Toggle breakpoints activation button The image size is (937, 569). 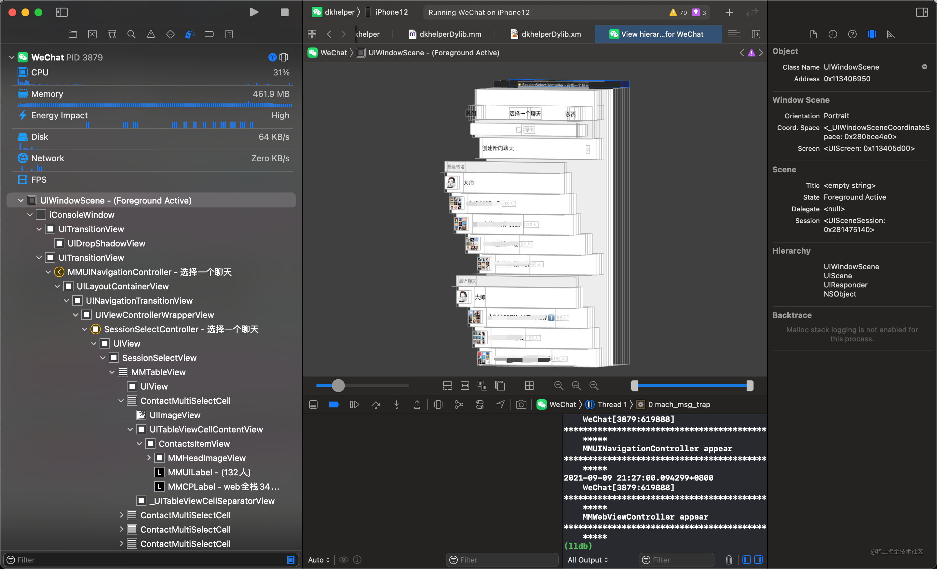click(x=334, y=404)
